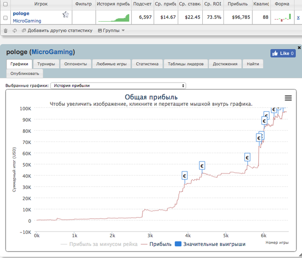Sort by the Подсчет column header
This screenshot has height=258, width=302.
142,4
